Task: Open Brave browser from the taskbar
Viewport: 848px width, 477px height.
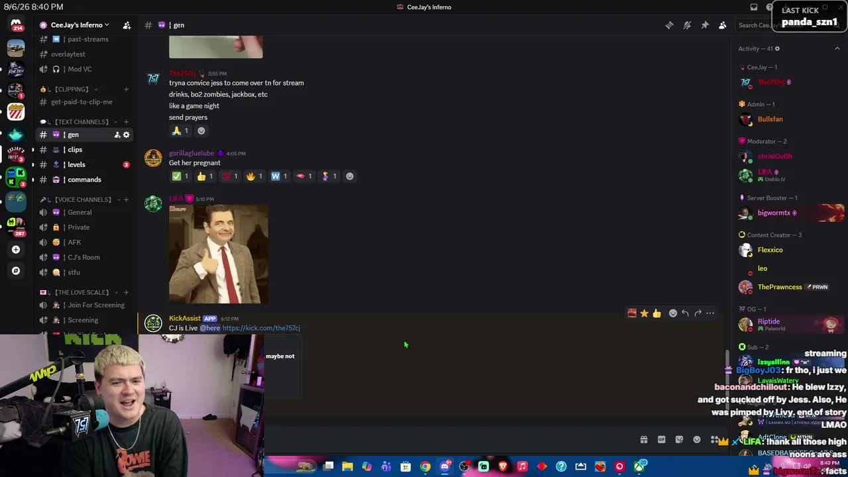Action: [x=503, y=467]
